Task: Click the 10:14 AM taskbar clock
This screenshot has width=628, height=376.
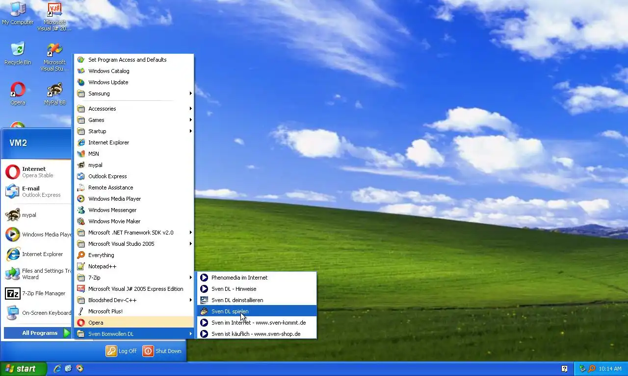Action: point(610,369)
